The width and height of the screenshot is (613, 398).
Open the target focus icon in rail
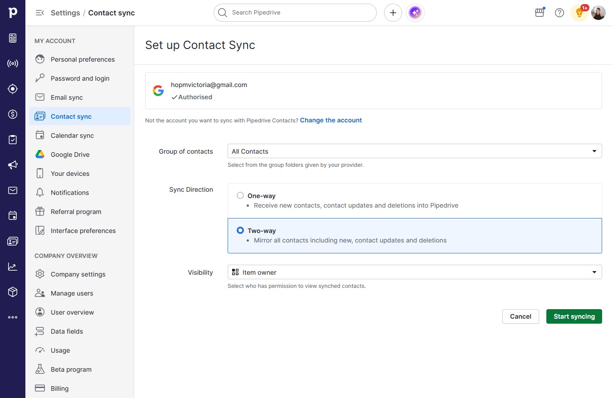13,89
